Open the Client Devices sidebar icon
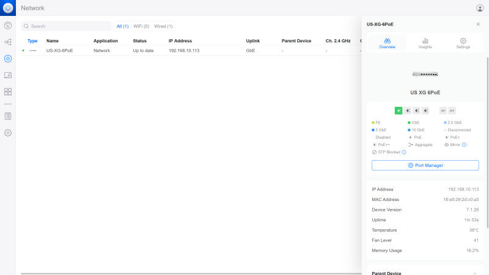The height and width of the screenshot is (275, 489). (x=8, y=75)
